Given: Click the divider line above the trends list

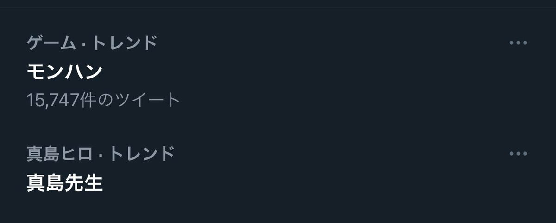Looking at the screenshot, I should pyautogui.click(x=278, y=8).
